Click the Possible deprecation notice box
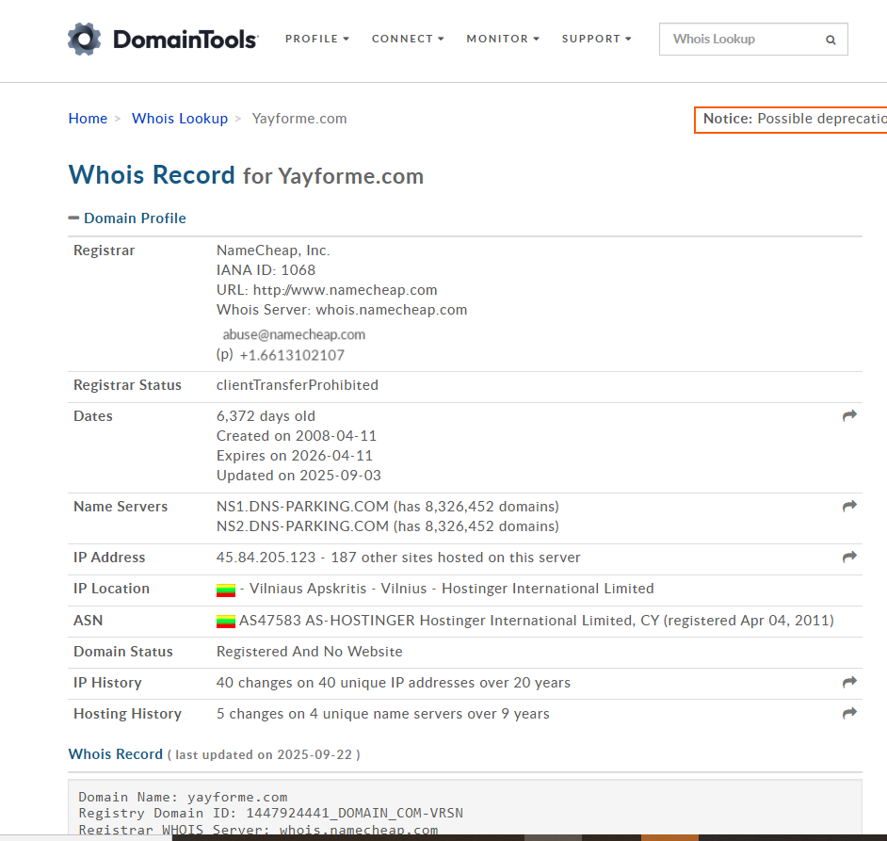 pyautogui.click(x=791, y=120)
